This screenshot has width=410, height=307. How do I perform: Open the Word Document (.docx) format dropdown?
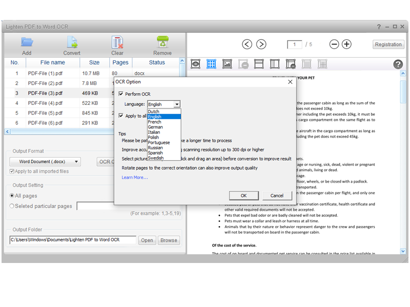(45, 162)
